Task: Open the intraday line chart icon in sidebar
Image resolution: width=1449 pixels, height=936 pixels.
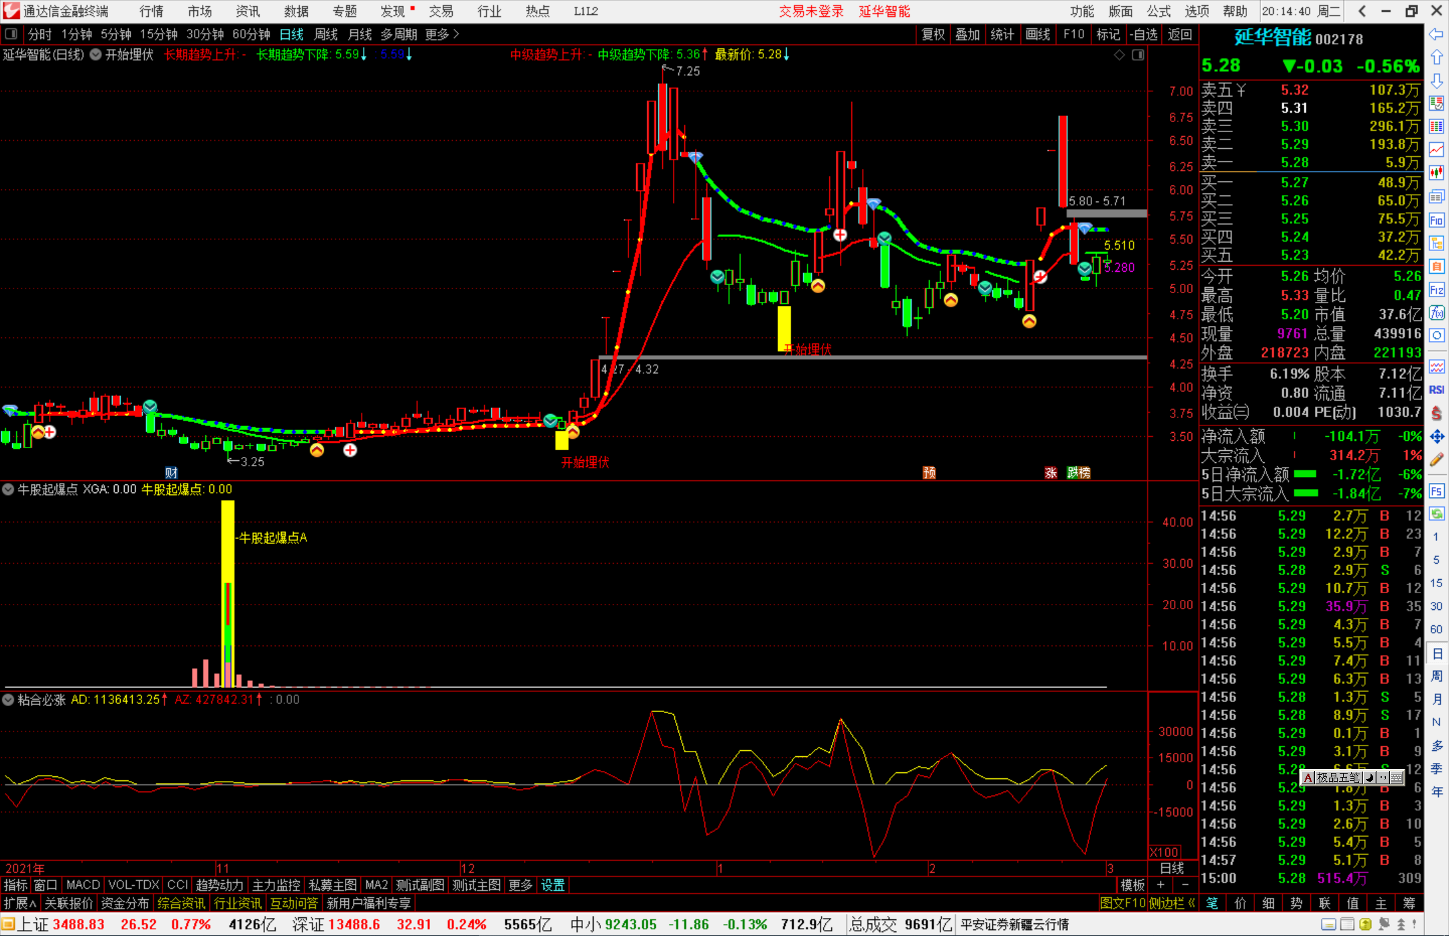Action: pos(1436,150)
